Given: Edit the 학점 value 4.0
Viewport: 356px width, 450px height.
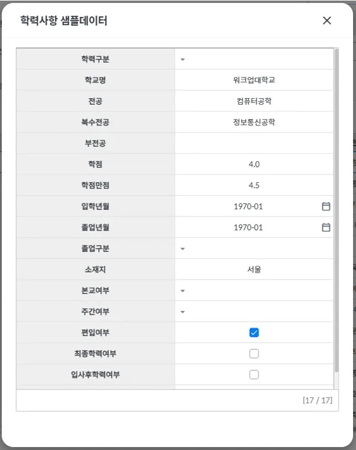Looking at the screenshot, I should coord(254,164).
